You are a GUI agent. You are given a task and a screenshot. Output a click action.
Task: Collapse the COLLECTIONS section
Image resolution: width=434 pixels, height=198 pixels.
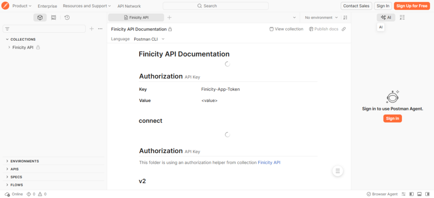click(7, 39)
